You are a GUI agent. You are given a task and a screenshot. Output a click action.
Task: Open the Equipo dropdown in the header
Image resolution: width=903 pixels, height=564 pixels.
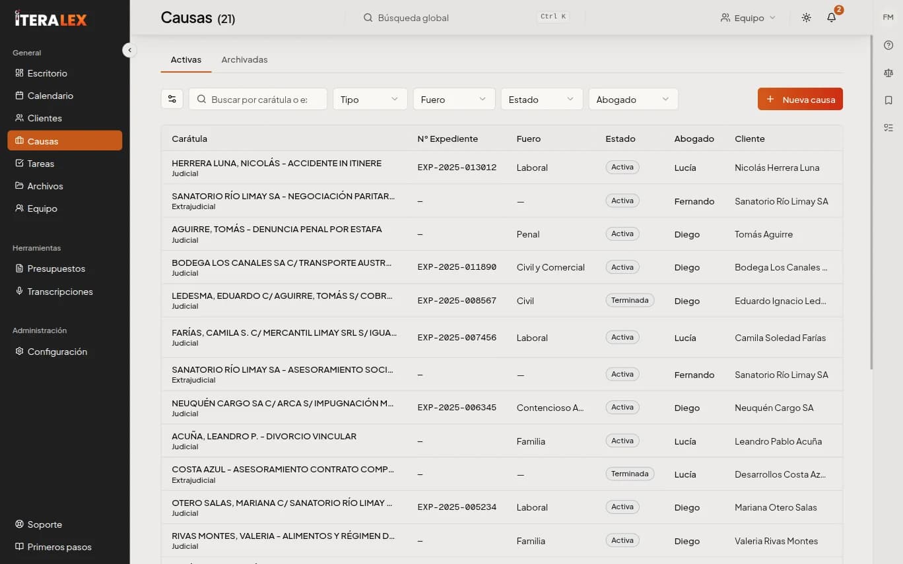748,18
